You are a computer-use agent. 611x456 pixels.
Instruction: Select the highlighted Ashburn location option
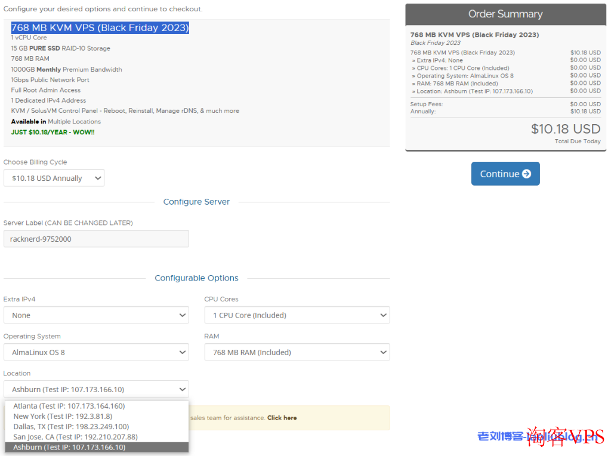tap(97, 447)
